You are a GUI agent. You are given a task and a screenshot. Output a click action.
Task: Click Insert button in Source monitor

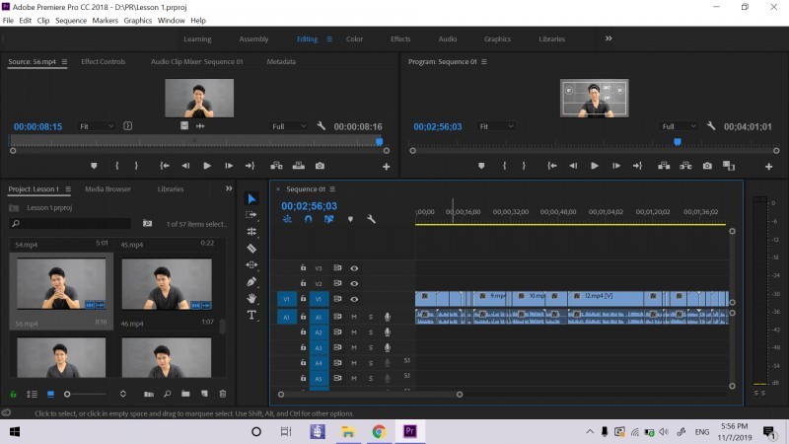[276, 166]
